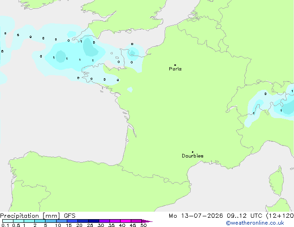Click the time text '09..12 UTC'
Image resolution: width=294 pixels, height=227 pixels.
point(244,216)
